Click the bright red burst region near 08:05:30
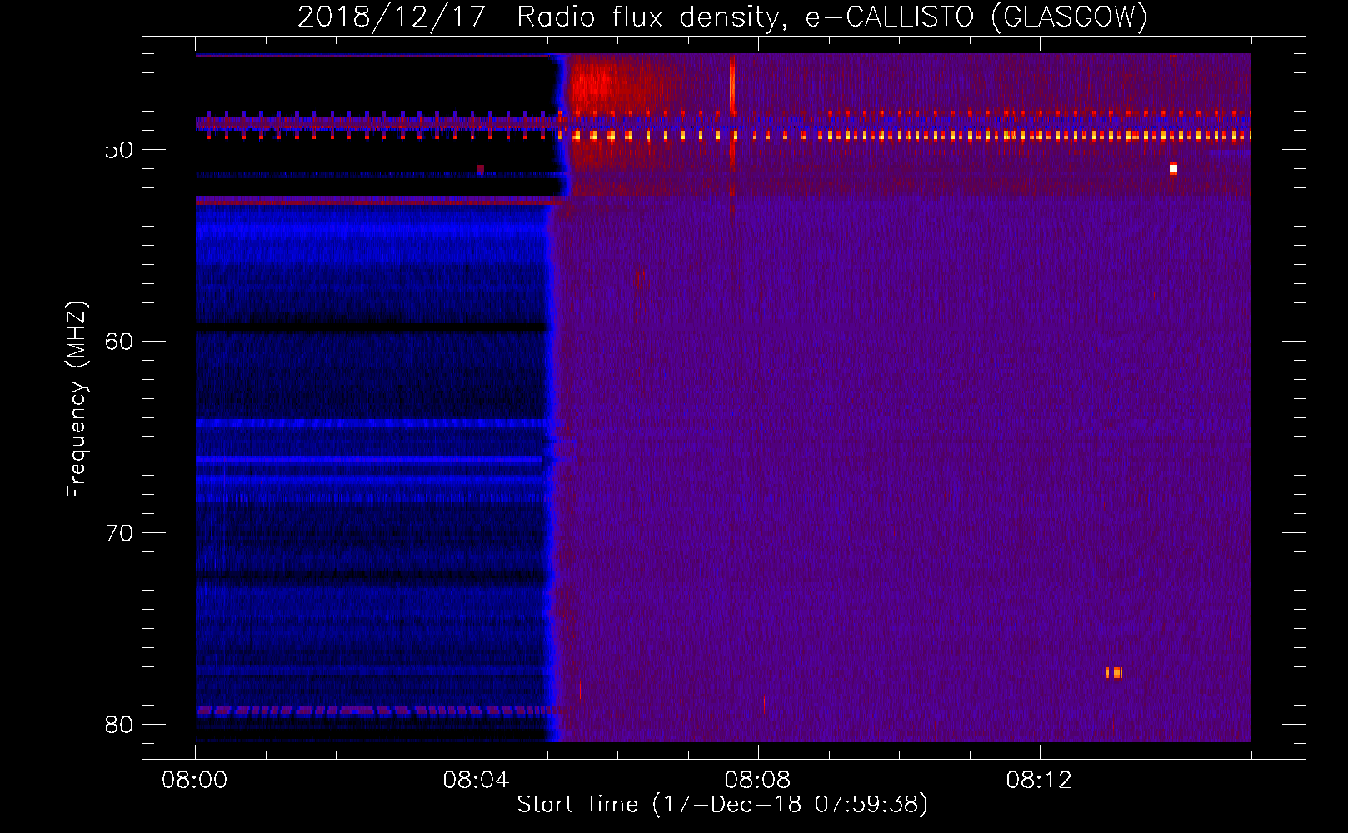The image size is (1348, 833). (x=593, y=85)
